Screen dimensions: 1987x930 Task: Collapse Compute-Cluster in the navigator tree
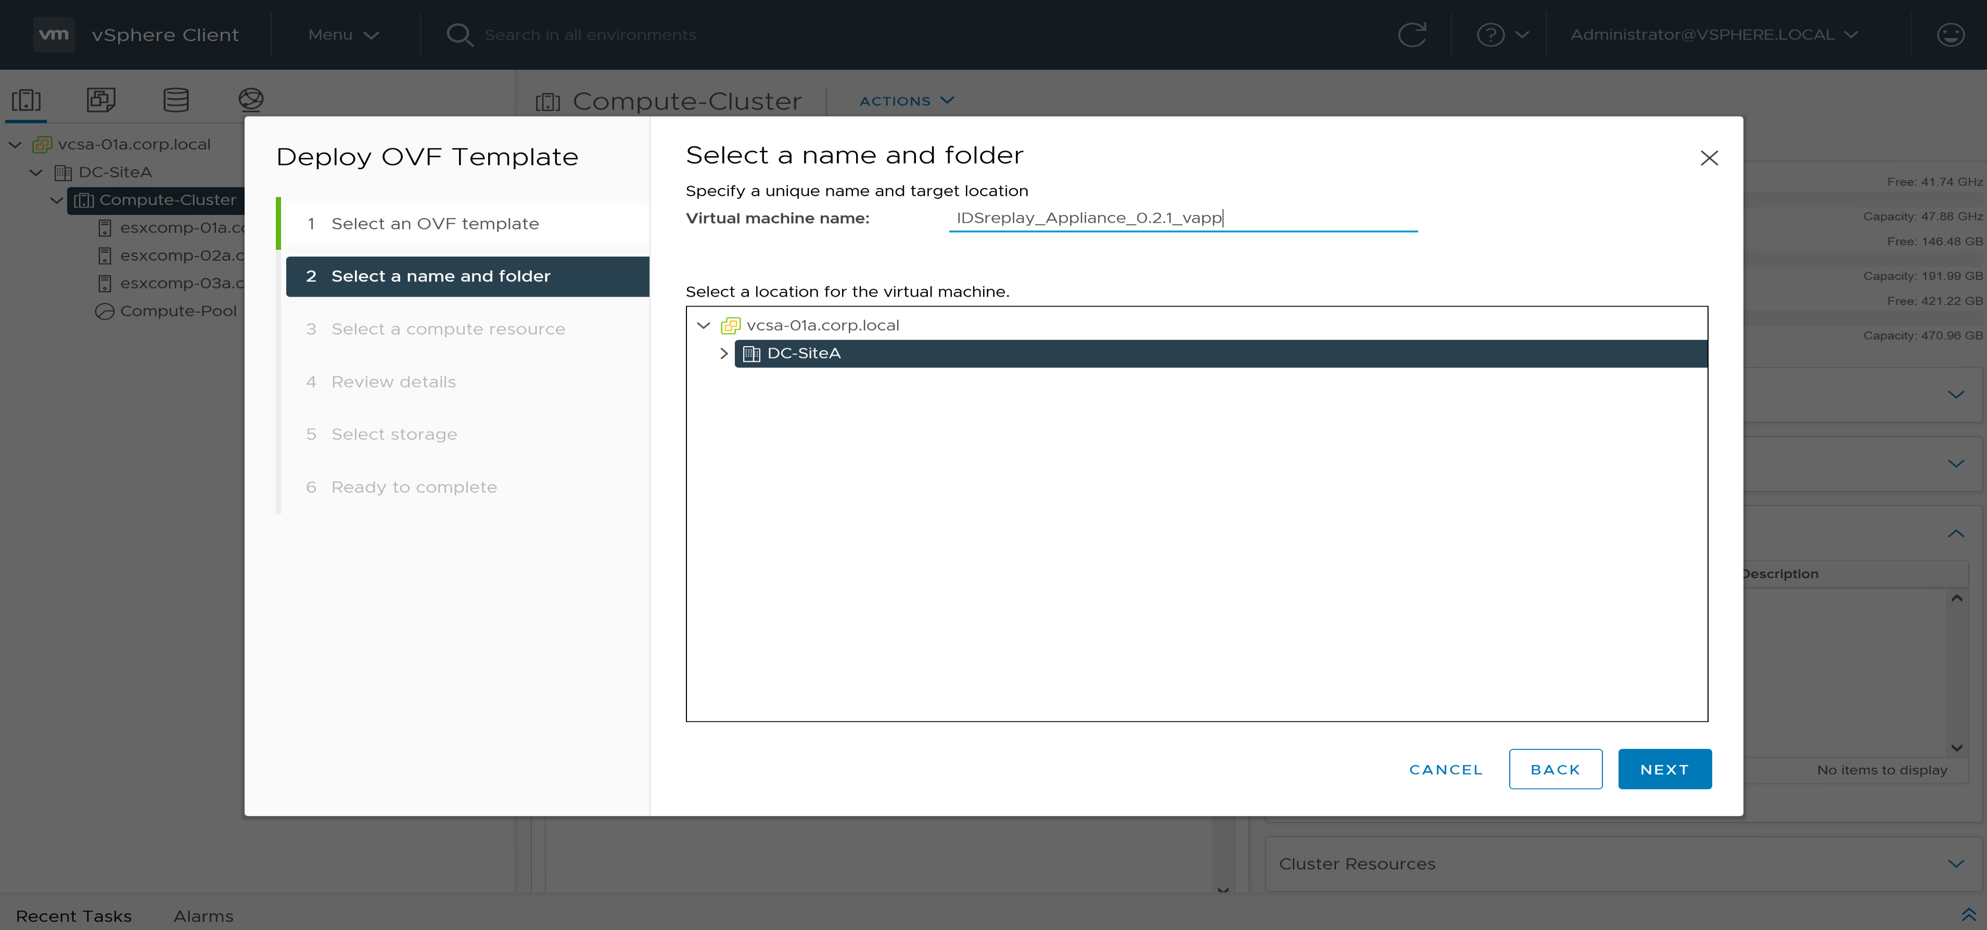pyautogui.click(x=57, y=200)
